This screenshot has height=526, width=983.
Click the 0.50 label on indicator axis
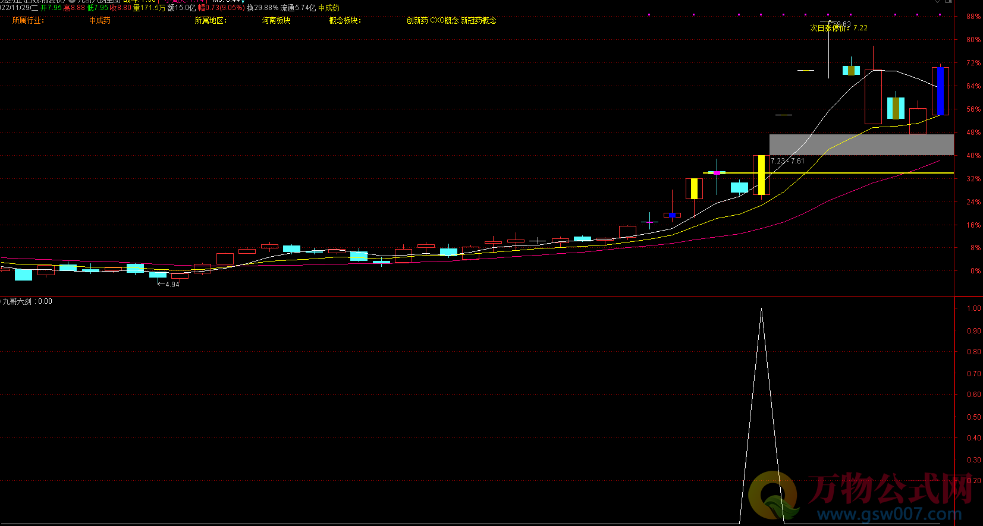(974, 417)
